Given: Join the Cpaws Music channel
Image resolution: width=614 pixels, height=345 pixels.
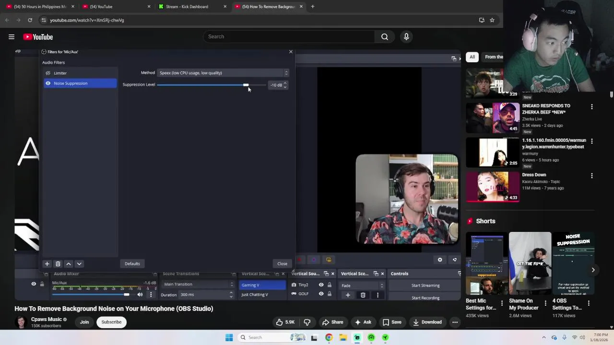Looking at the screenshot, I should 84,322.
